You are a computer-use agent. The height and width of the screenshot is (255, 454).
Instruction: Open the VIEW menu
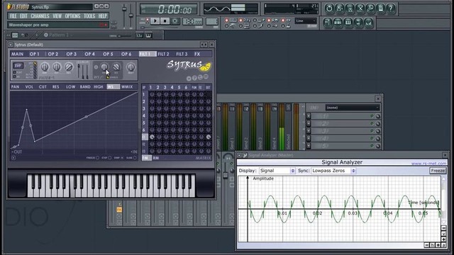click(x=57, y=16)
